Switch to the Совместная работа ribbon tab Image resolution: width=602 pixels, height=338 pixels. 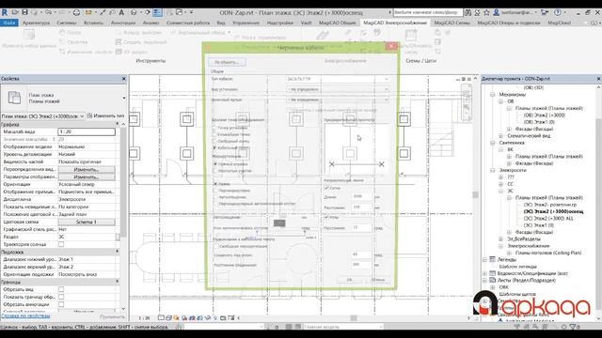188,23
